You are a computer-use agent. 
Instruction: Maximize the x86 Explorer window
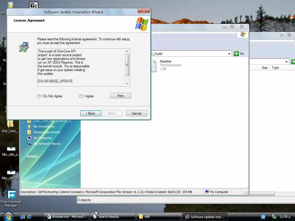(x=232, y=26)
